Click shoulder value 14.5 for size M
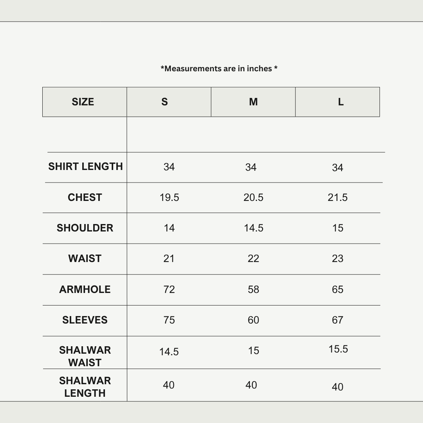Image resolution: width=423 pixels, height=423 pixels. [253, 228]
